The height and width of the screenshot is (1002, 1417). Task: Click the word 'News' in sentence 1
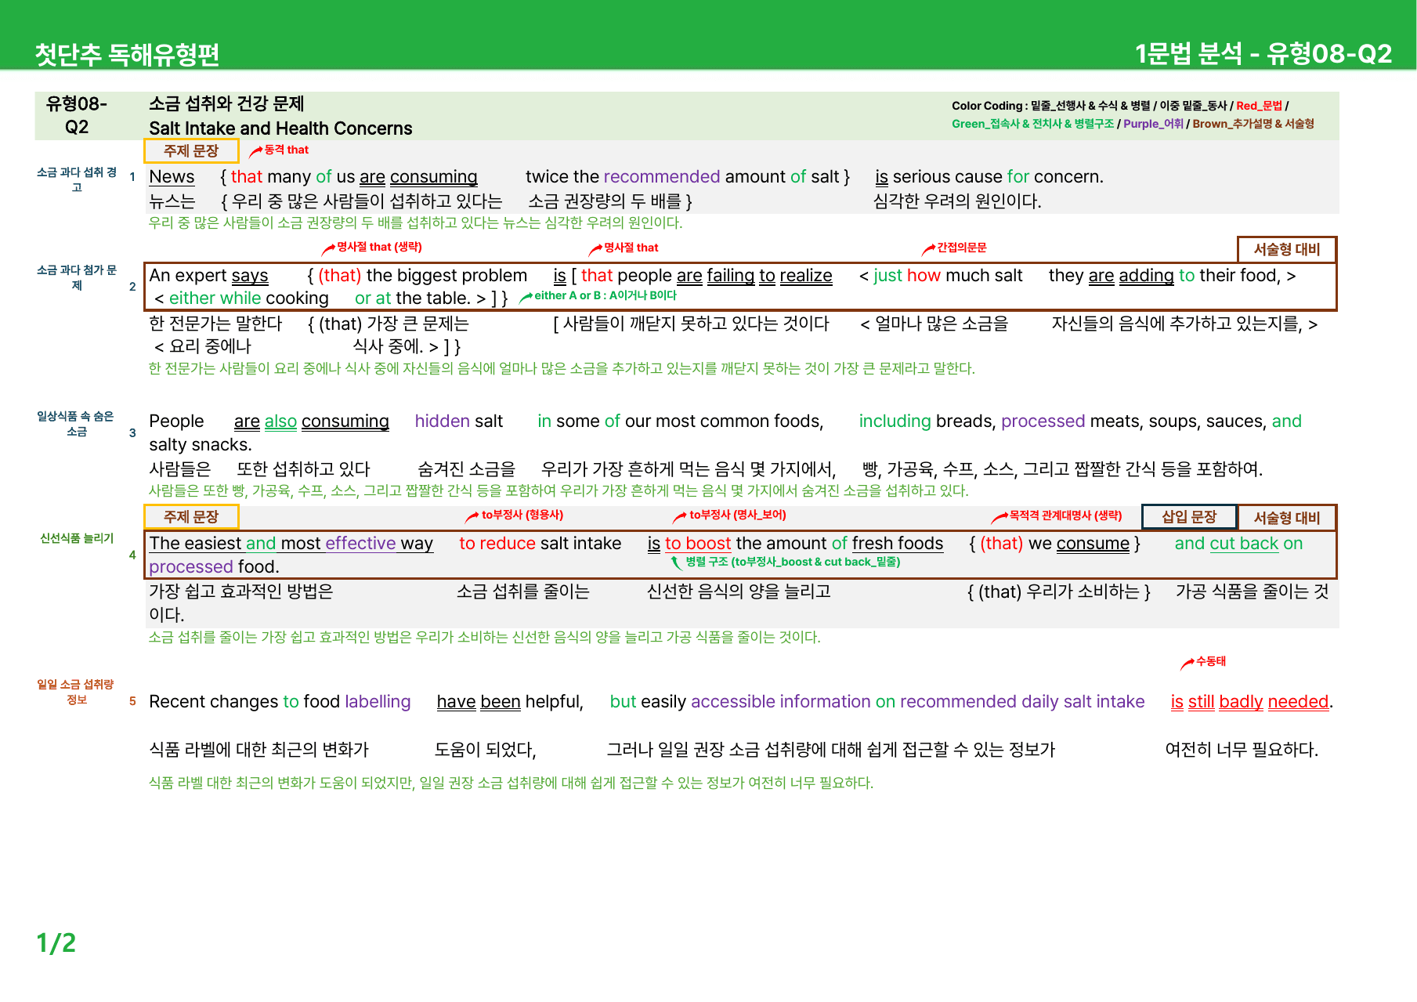tap(172, 177)
